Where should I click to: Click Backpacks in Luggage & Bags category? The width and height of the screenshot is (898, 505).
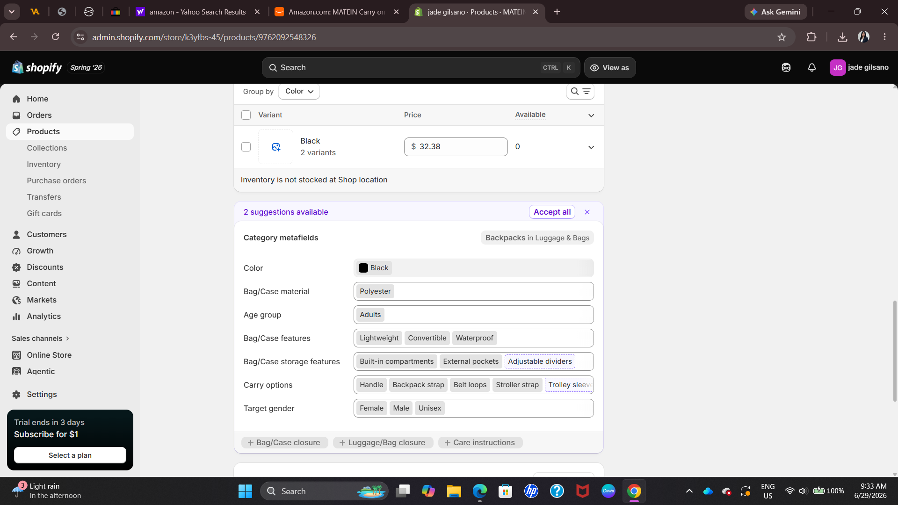pyautogui.click(x=537, y=238)
